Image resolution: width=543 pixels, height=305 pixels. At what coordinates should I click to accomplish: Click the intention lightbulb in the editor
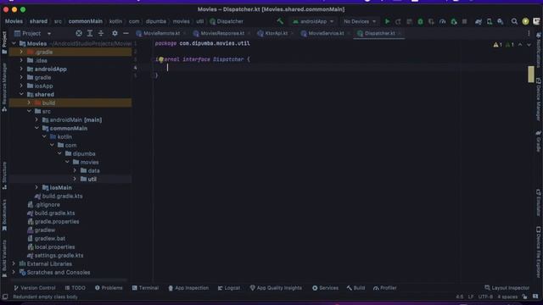160,59
